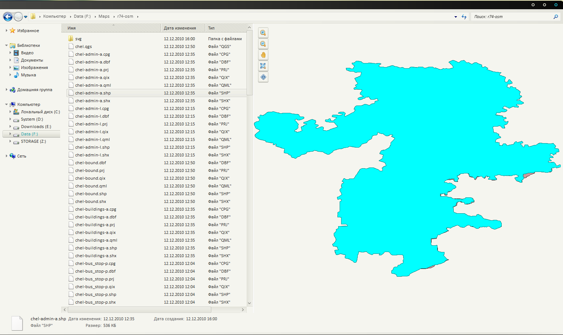Go back with the blue back arrow
Image resolution: width=563 pixels, height=335 pixels.
[x=8, y=17]
